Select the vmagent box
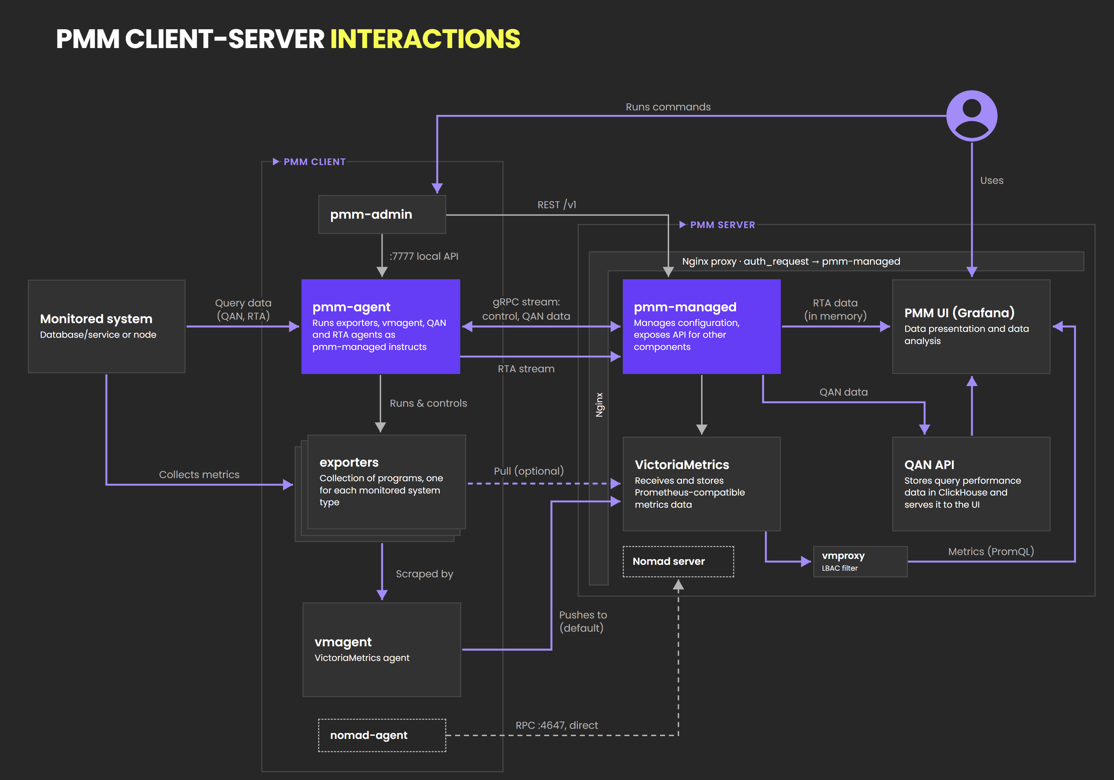Screen dimensions: 1114x780 382,649
